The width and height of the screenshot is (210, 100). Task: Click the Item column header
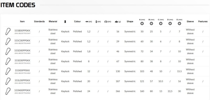coord(22,22)
